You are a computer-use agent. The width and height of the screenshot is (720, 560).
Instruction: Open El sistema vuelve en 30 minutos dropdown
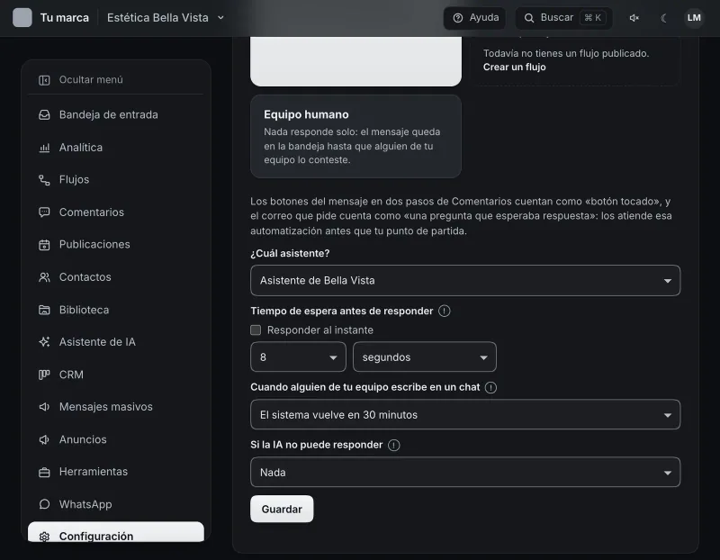(465, 415)
